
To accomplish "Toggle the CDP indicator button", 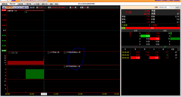I will [27, 8].
